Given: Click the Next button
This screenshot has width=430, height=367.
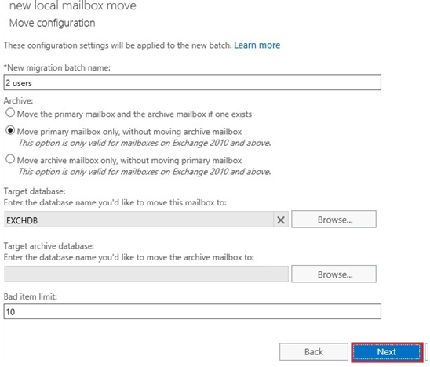Looking at the screenshot, I should (x=386, y=352).
